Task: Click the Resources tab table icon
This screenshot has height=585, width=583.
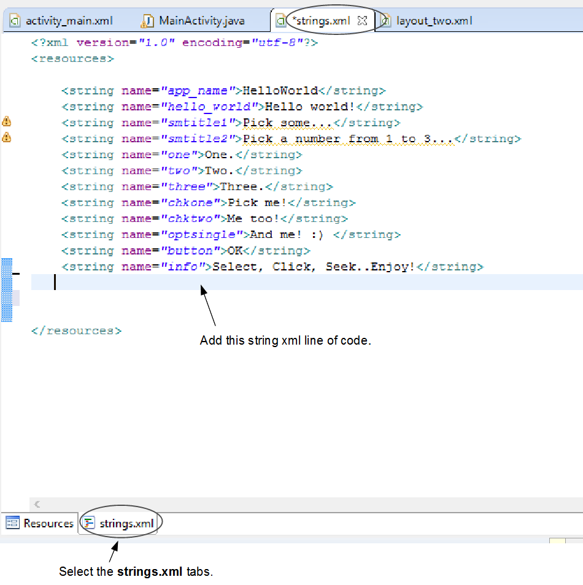Action: [x=12, y=522]
